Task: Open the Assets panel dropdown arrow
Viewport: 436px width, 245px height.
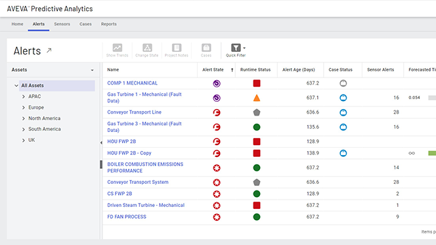Action: coord(92,70)
